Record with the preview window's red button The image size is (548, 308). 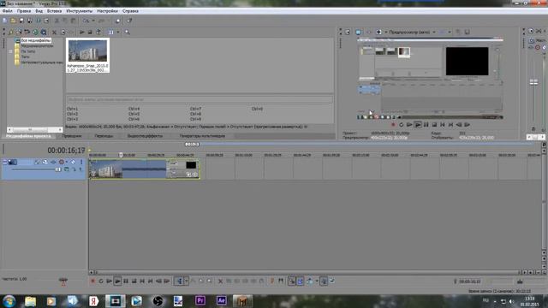tap(393, 125)
